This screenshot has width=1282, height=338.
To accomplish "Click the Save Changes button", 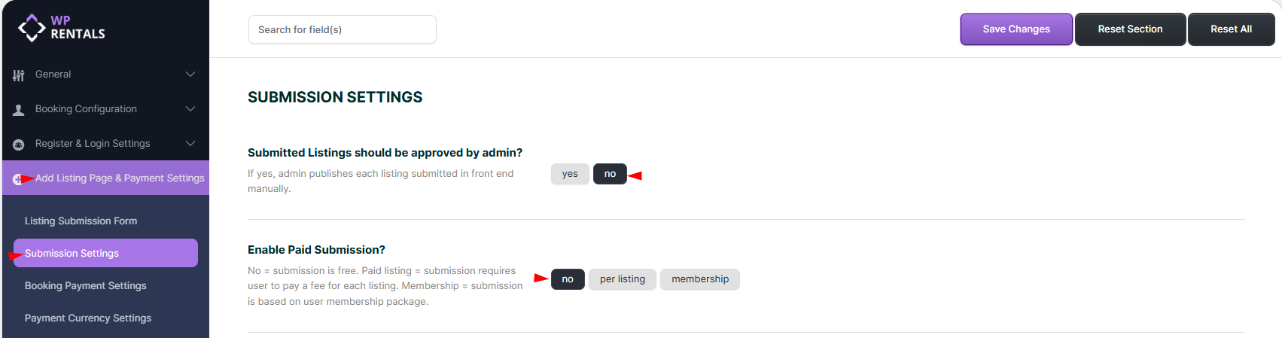I will tap(1016, 29).
